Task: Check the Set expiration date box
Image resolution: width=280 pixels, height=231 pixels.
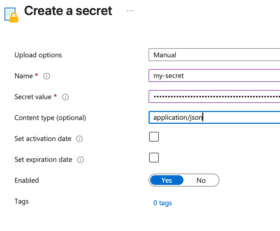Action: [154, 158]
